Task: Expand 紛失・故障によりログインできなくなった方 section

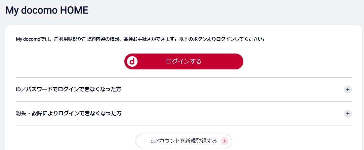Action: 68,113
